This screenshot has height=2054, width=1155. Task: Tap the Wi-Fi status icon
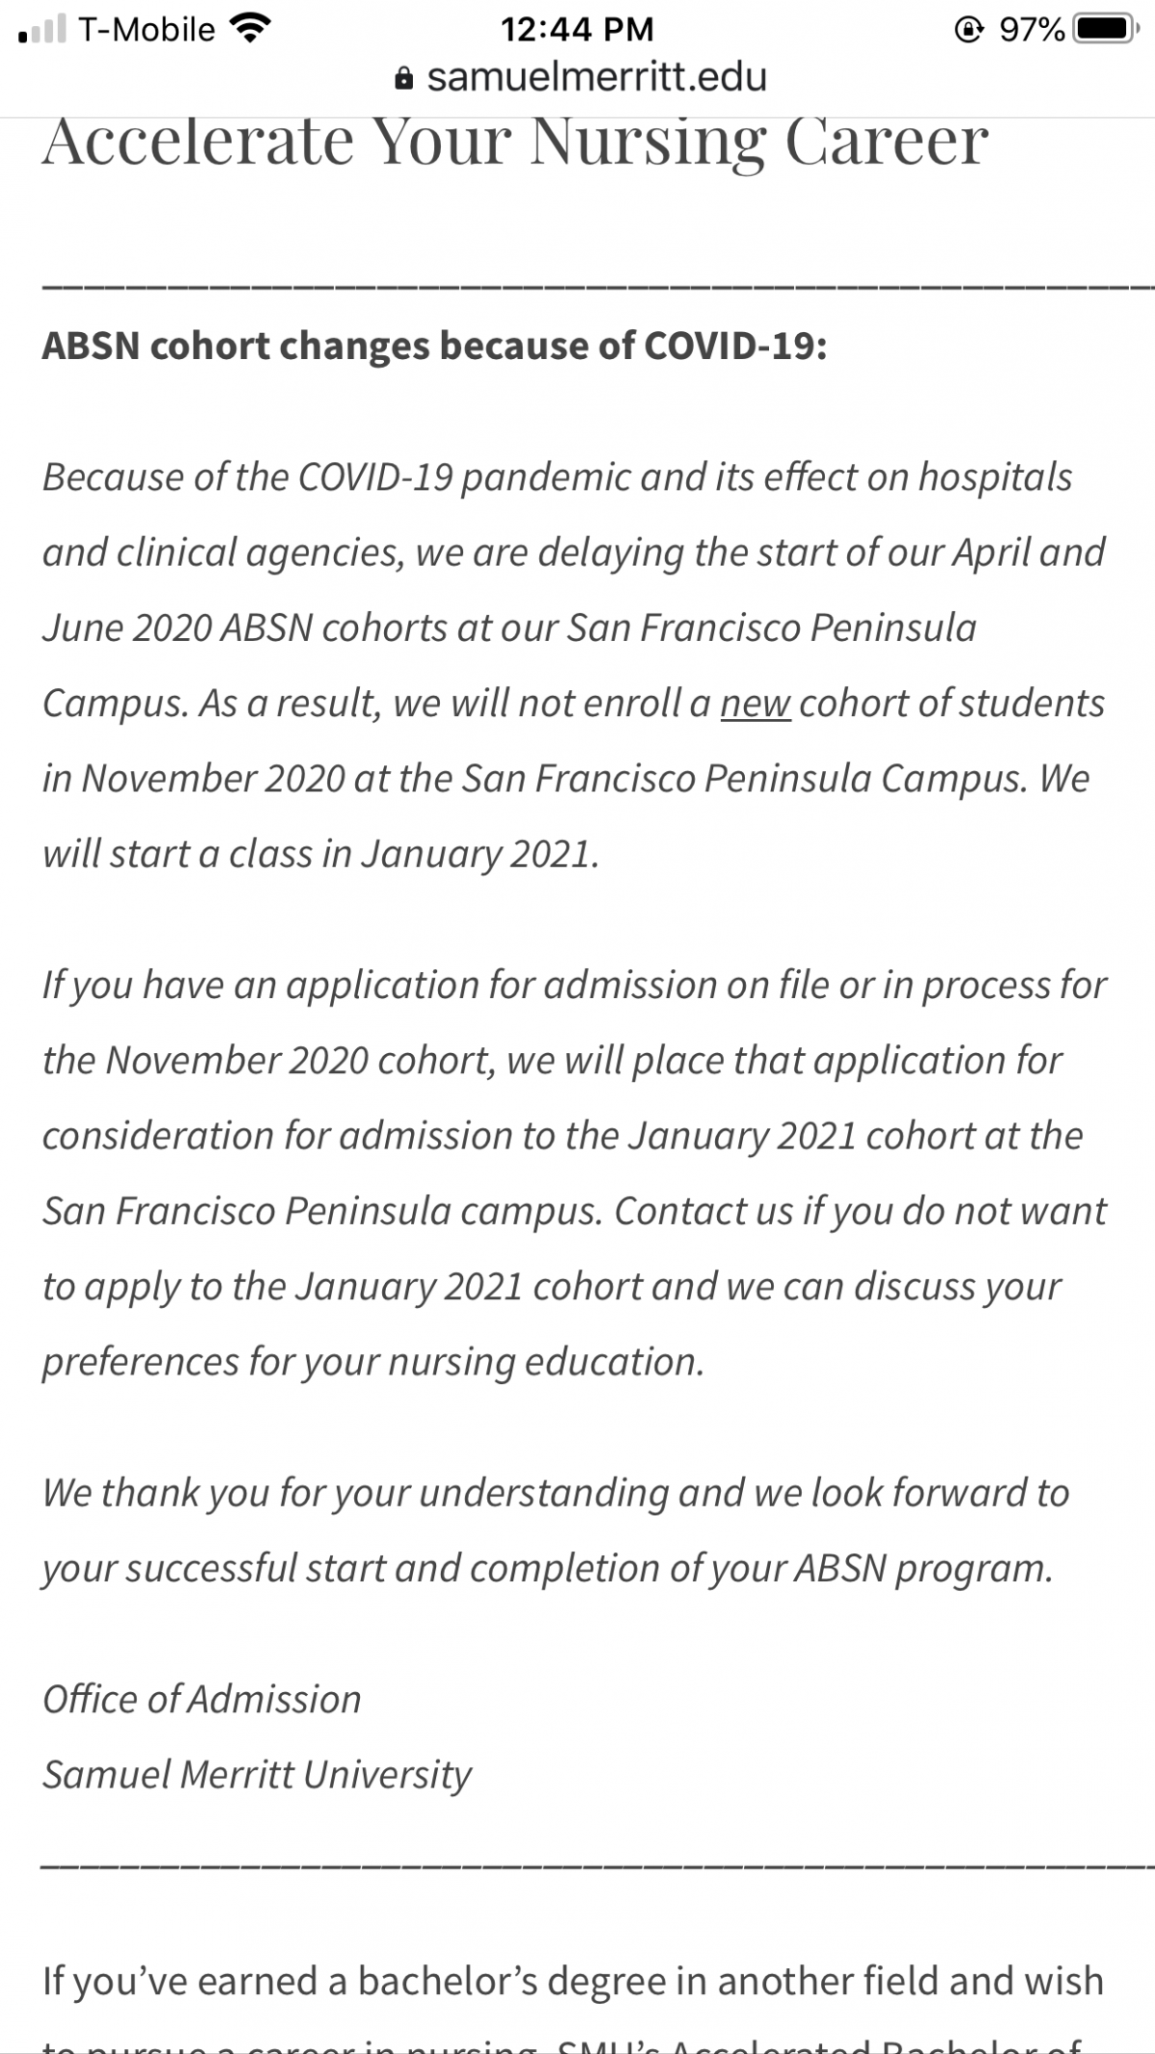coord(250,29)
